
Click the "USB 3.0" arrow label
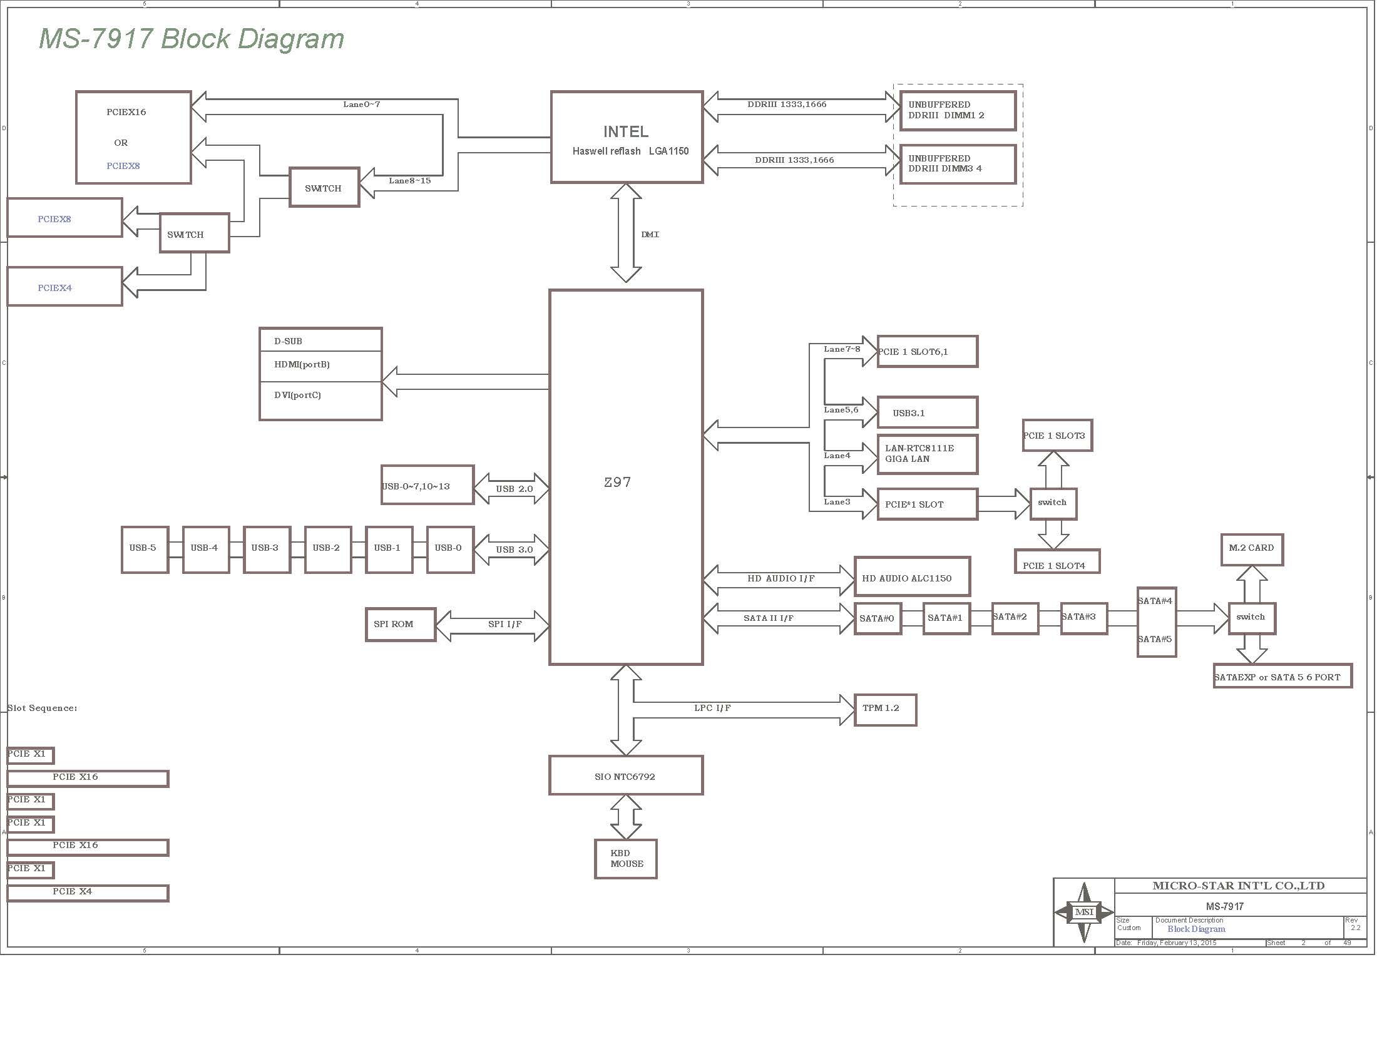pos(514,550)
